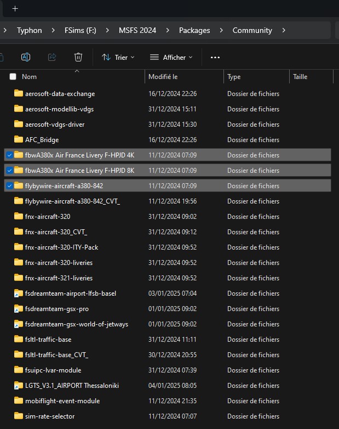The width and height of the screenshot is (339, 429).
Task: Click the date 31/12/2024 09:12
Action: point(173,232)
